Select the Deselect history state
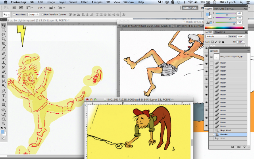 (228, 134)
